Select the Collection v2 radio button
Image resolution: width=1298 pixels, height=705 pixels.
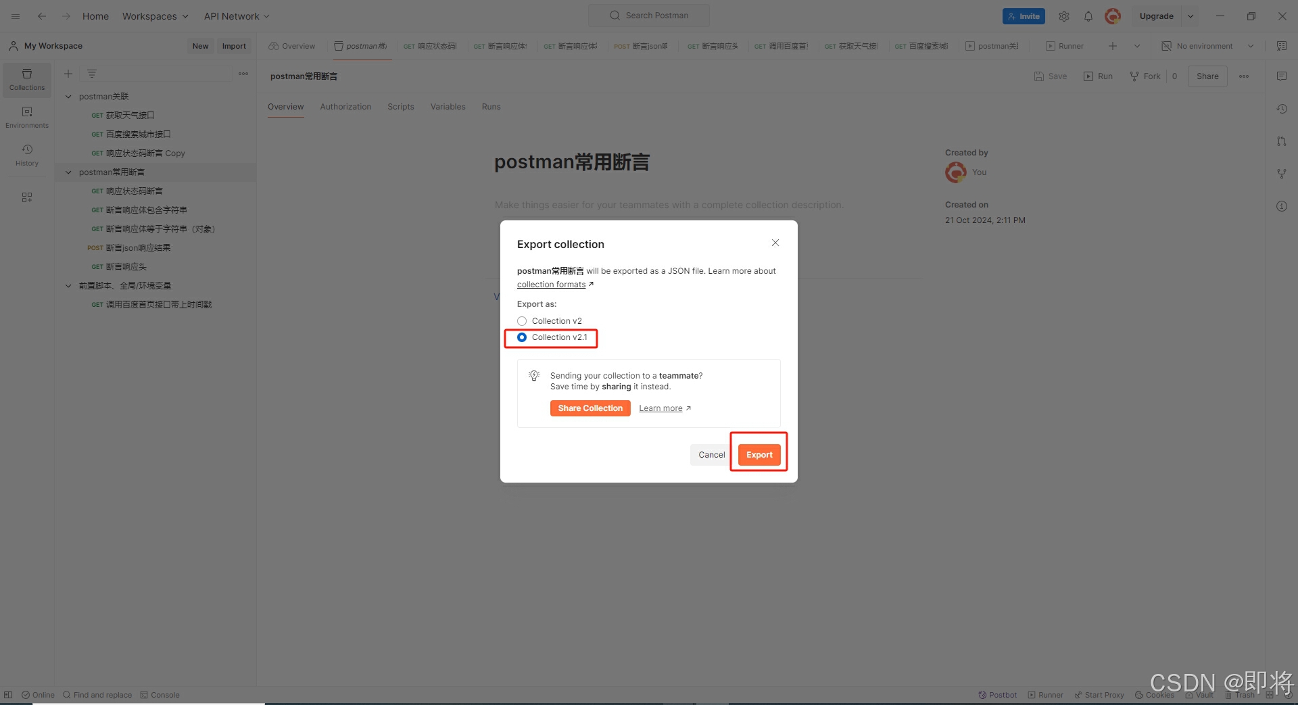click(522, 321)
